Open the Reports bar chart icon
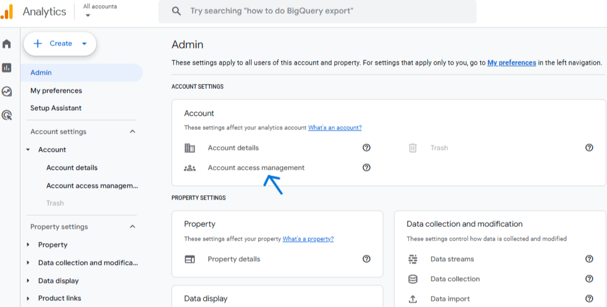This screenshot has width=607, height=307. coord(7,68)
